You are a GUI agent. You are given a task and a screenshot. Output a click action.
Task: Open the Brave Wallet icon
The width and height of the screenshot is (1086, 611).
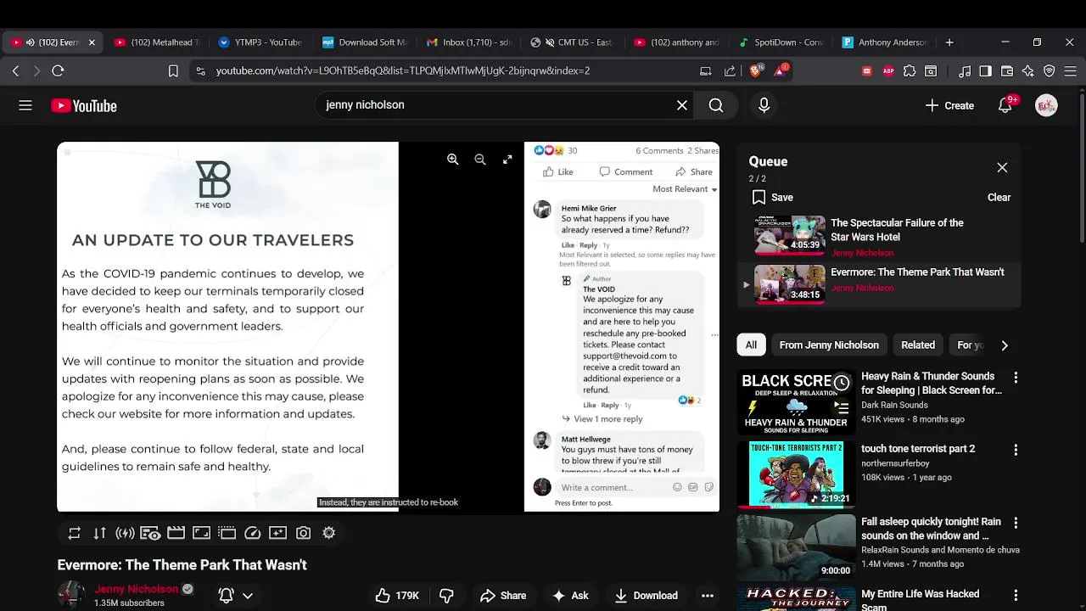(x=1007, y=71)
